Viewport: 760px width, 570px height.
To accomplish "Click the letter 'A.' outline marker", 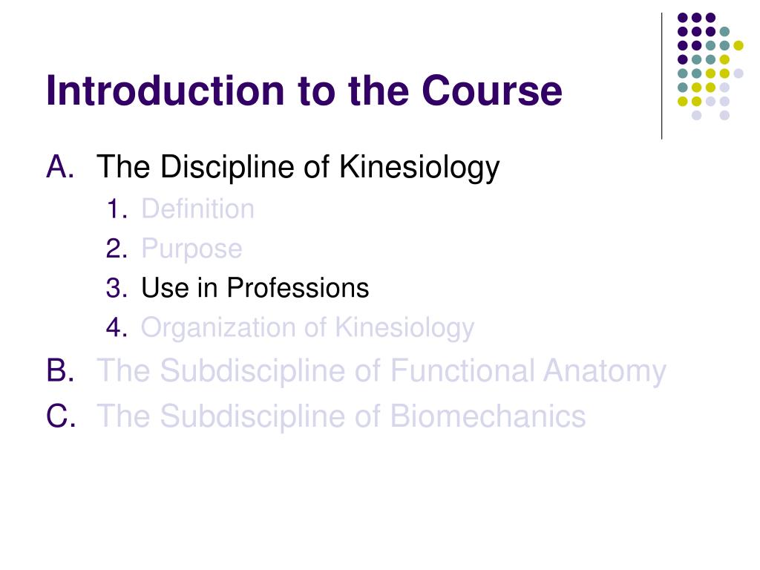I will (x=61, y=167).
